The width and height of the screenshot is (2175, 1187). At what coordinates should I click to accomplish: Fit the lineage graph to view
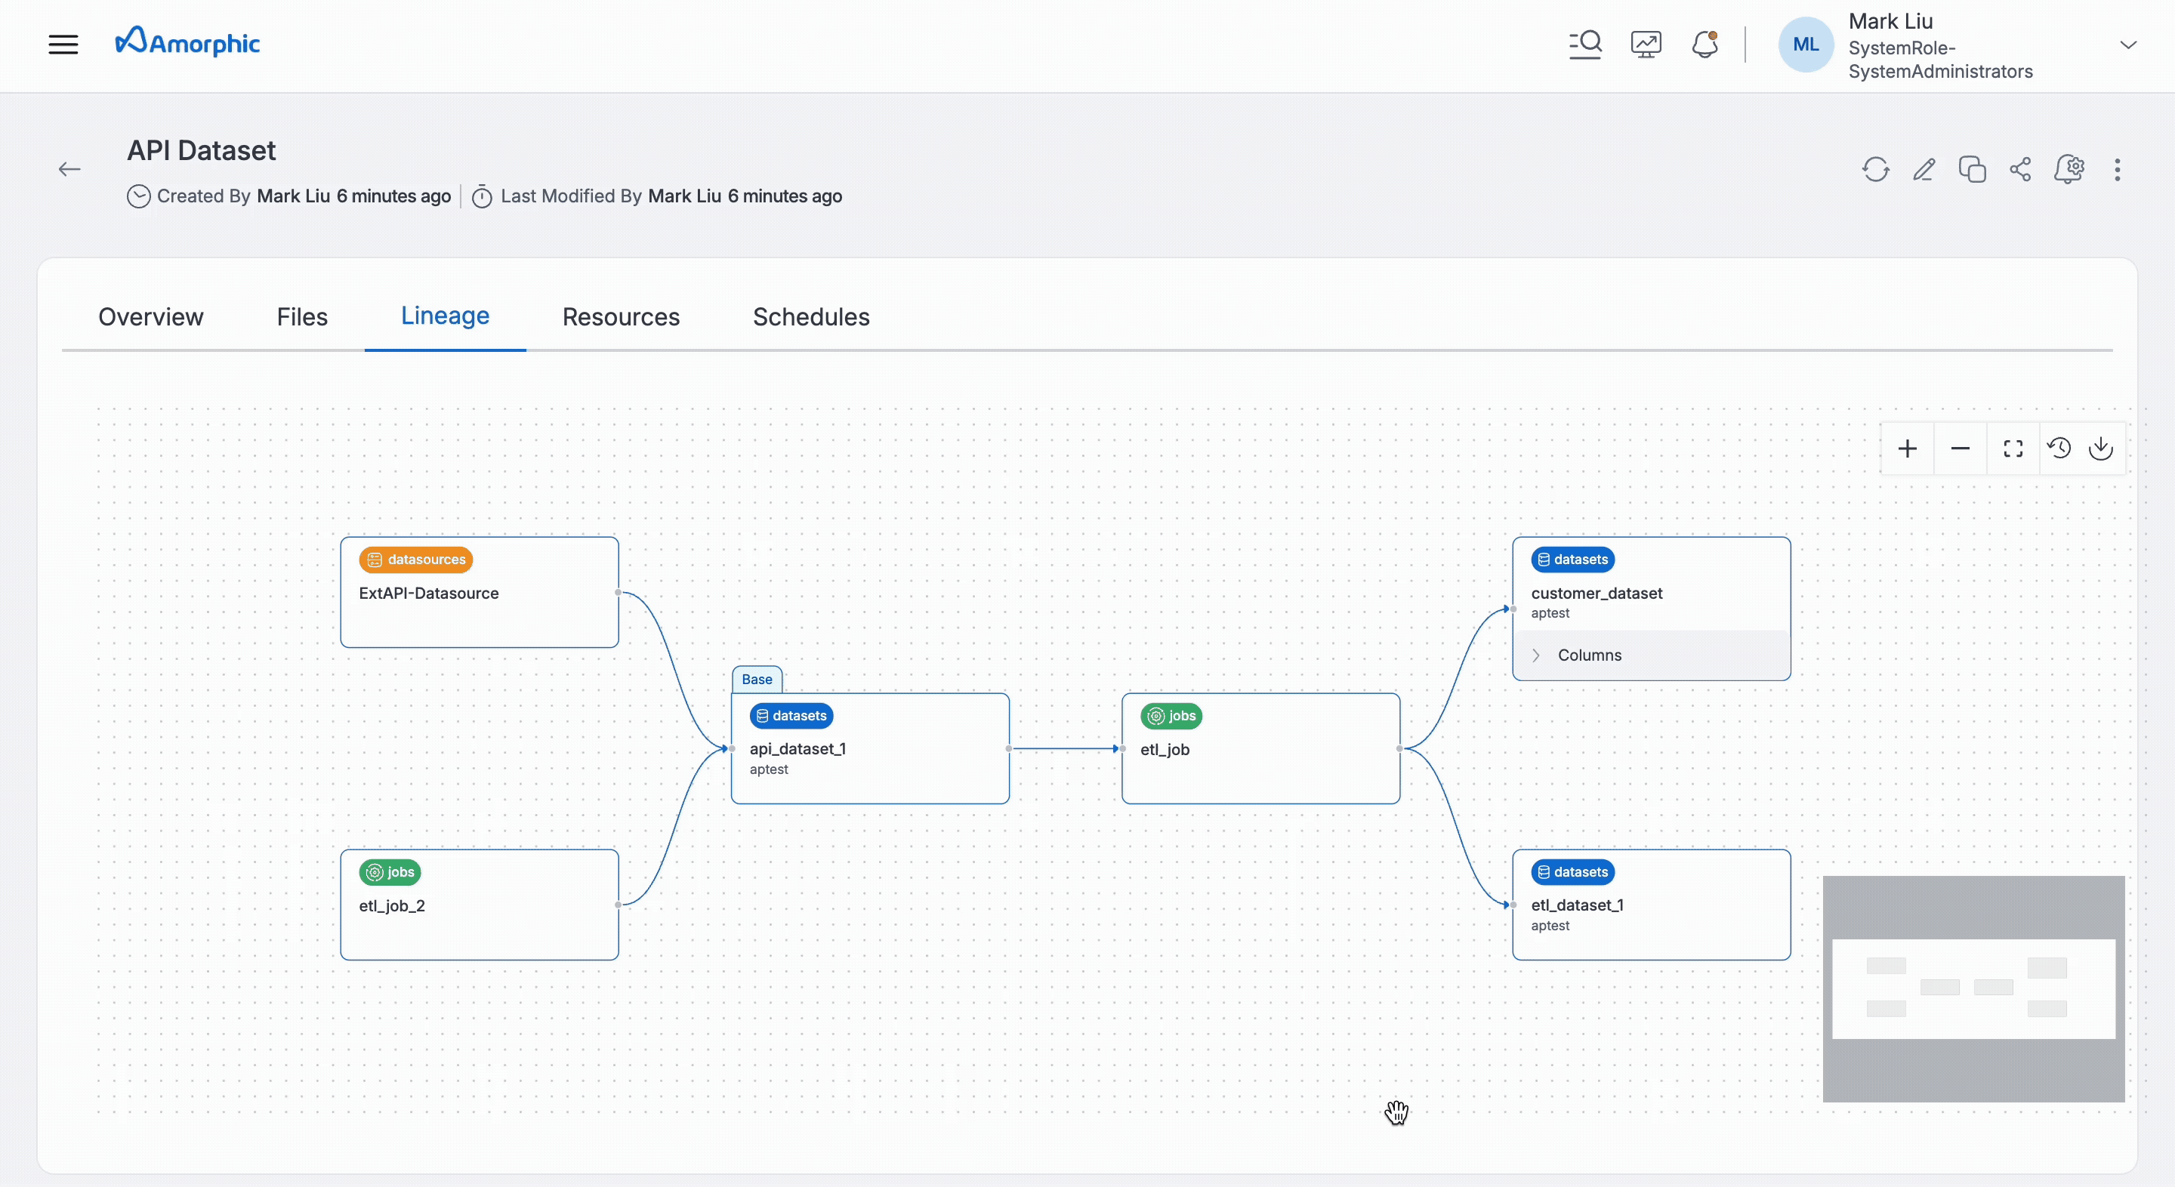pos(2013,449)
